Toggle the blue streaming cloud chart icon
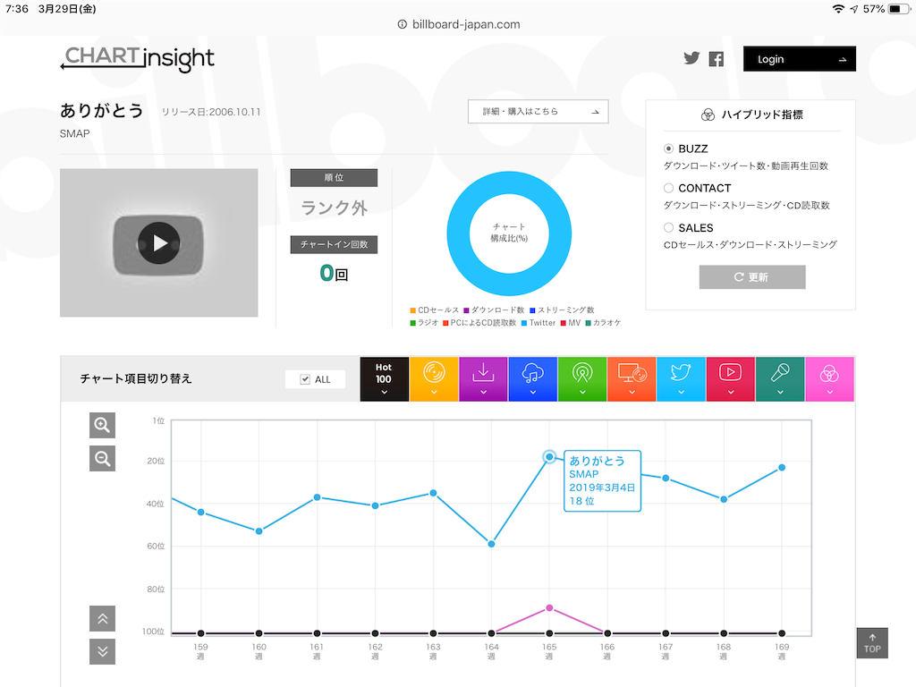 click(533, 379)
